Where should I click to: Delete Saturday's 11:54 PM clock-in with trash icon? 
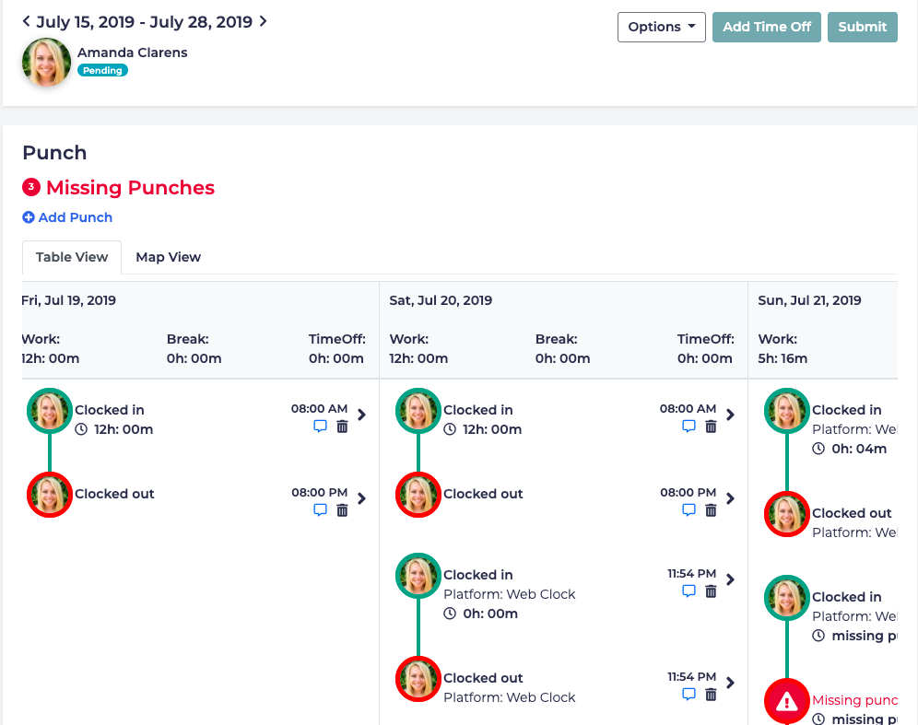click(711, 591)
